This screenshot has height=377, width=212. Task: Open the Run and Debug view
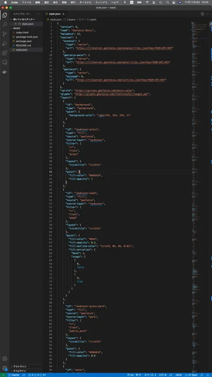tap(4, 43)
